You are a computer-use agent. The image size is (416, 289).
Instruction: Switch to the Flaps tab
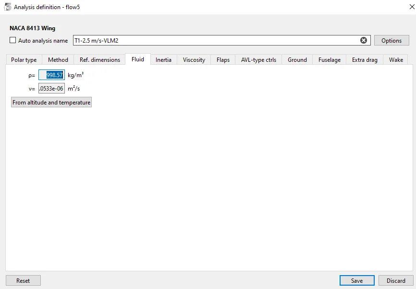(223, 60)
